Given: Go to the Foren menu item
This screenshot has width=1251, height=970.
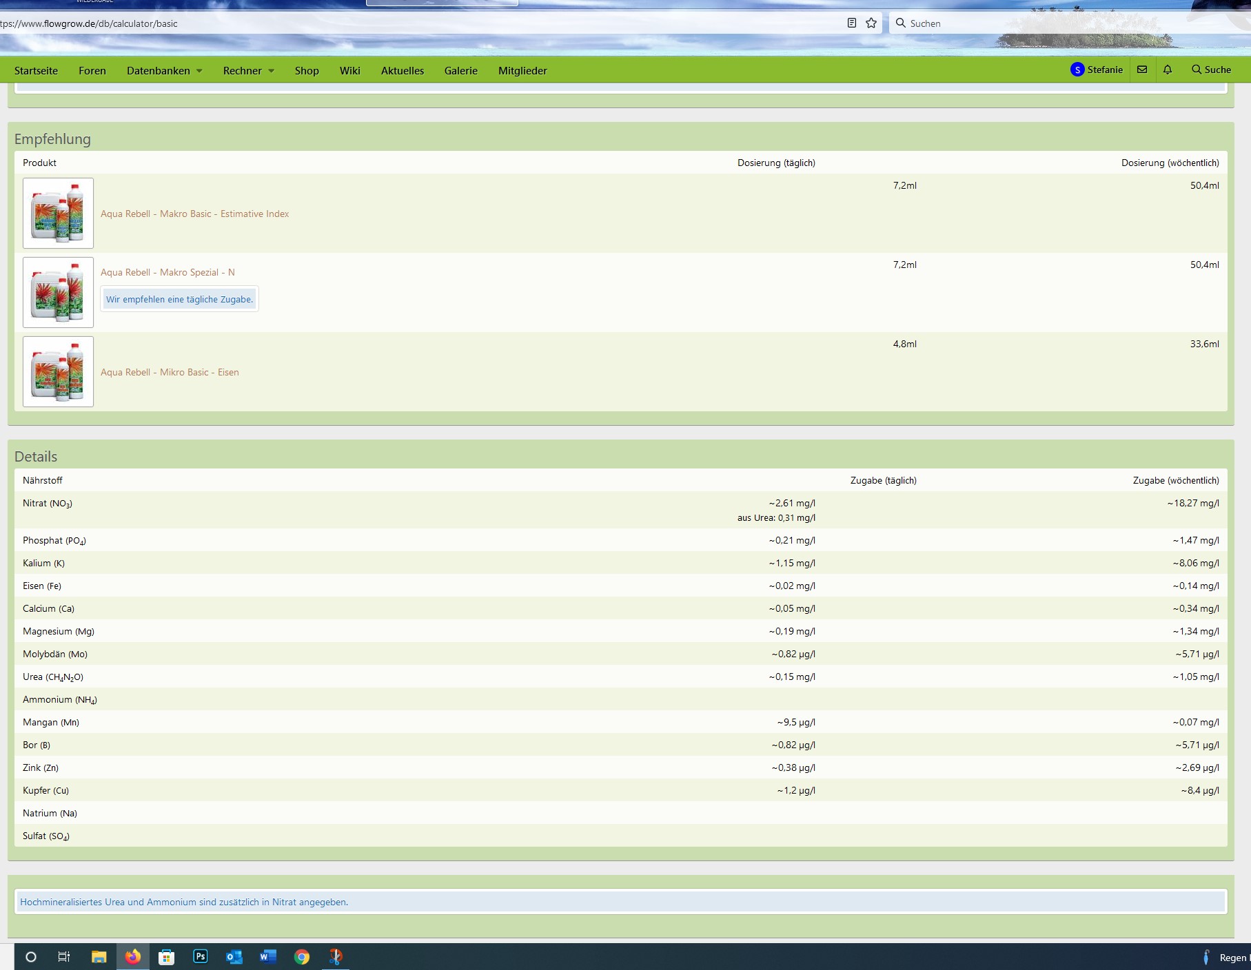Looking at the screenshot, I should coord(92,70).
